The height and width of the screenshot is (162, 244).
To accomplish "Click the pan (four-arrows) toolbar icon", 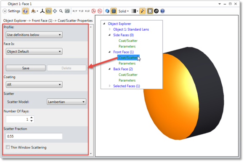I will point(55,11).
